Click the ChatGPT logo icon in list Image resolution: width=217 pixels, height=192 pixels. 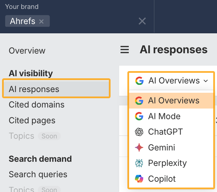click(139, 132)
